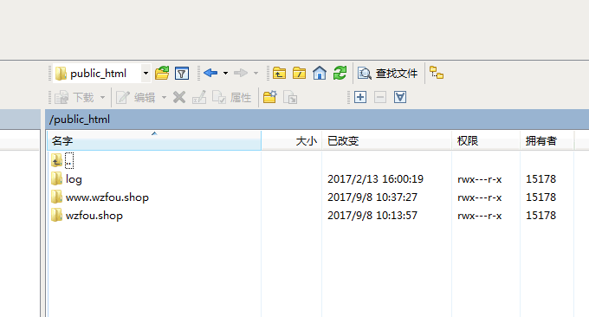This screenshot has height=317, width=589.
Task: Open the 编辑 dropdown arrow
Action: (165, 98)
